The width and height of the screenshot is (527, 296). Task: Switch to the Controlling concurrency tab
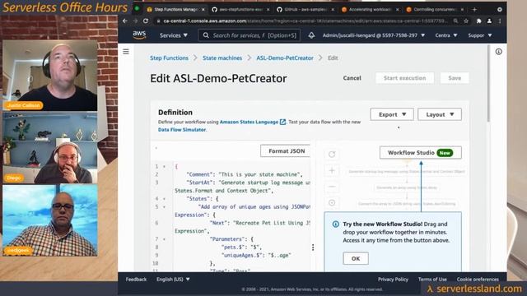point(435,10)
